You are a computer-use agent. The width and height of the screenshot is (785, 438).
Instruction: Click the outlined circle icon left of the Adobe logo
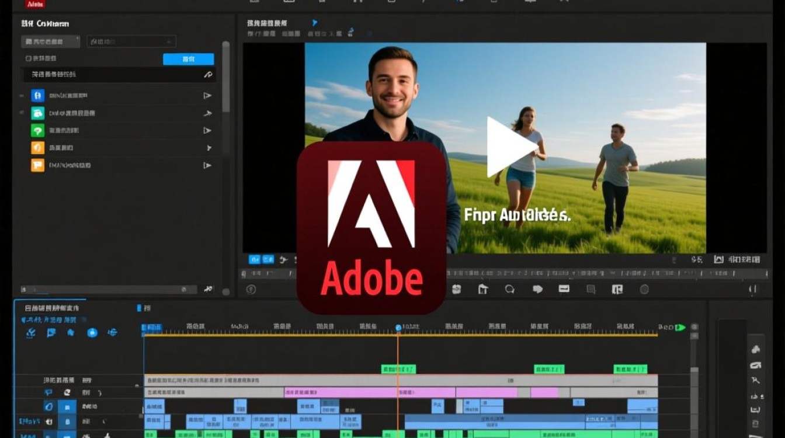[251, 289]
